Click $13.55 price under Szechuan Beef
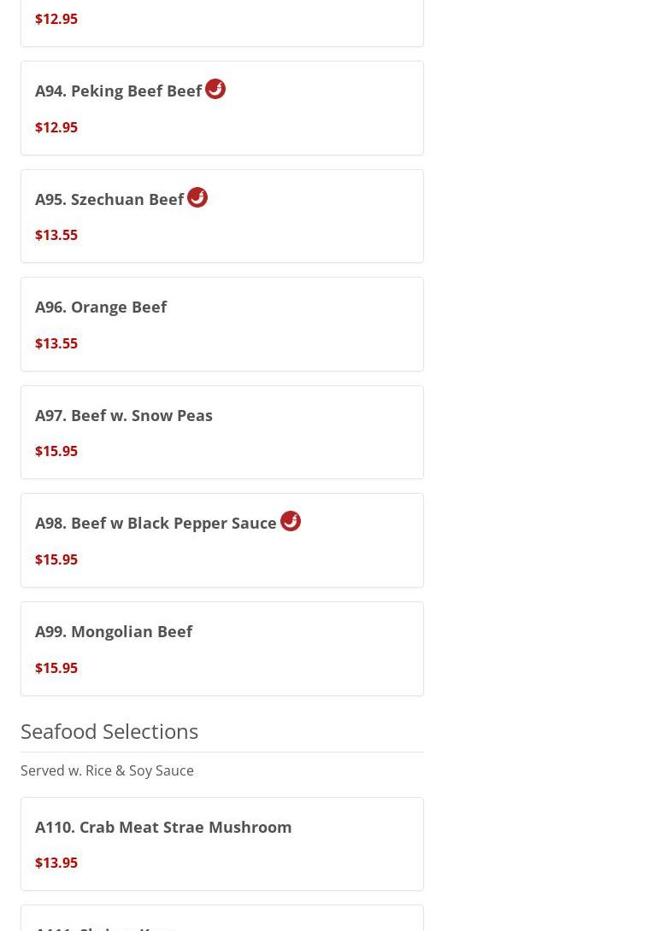This screenshot has width=671, height=931. [56, 235]
